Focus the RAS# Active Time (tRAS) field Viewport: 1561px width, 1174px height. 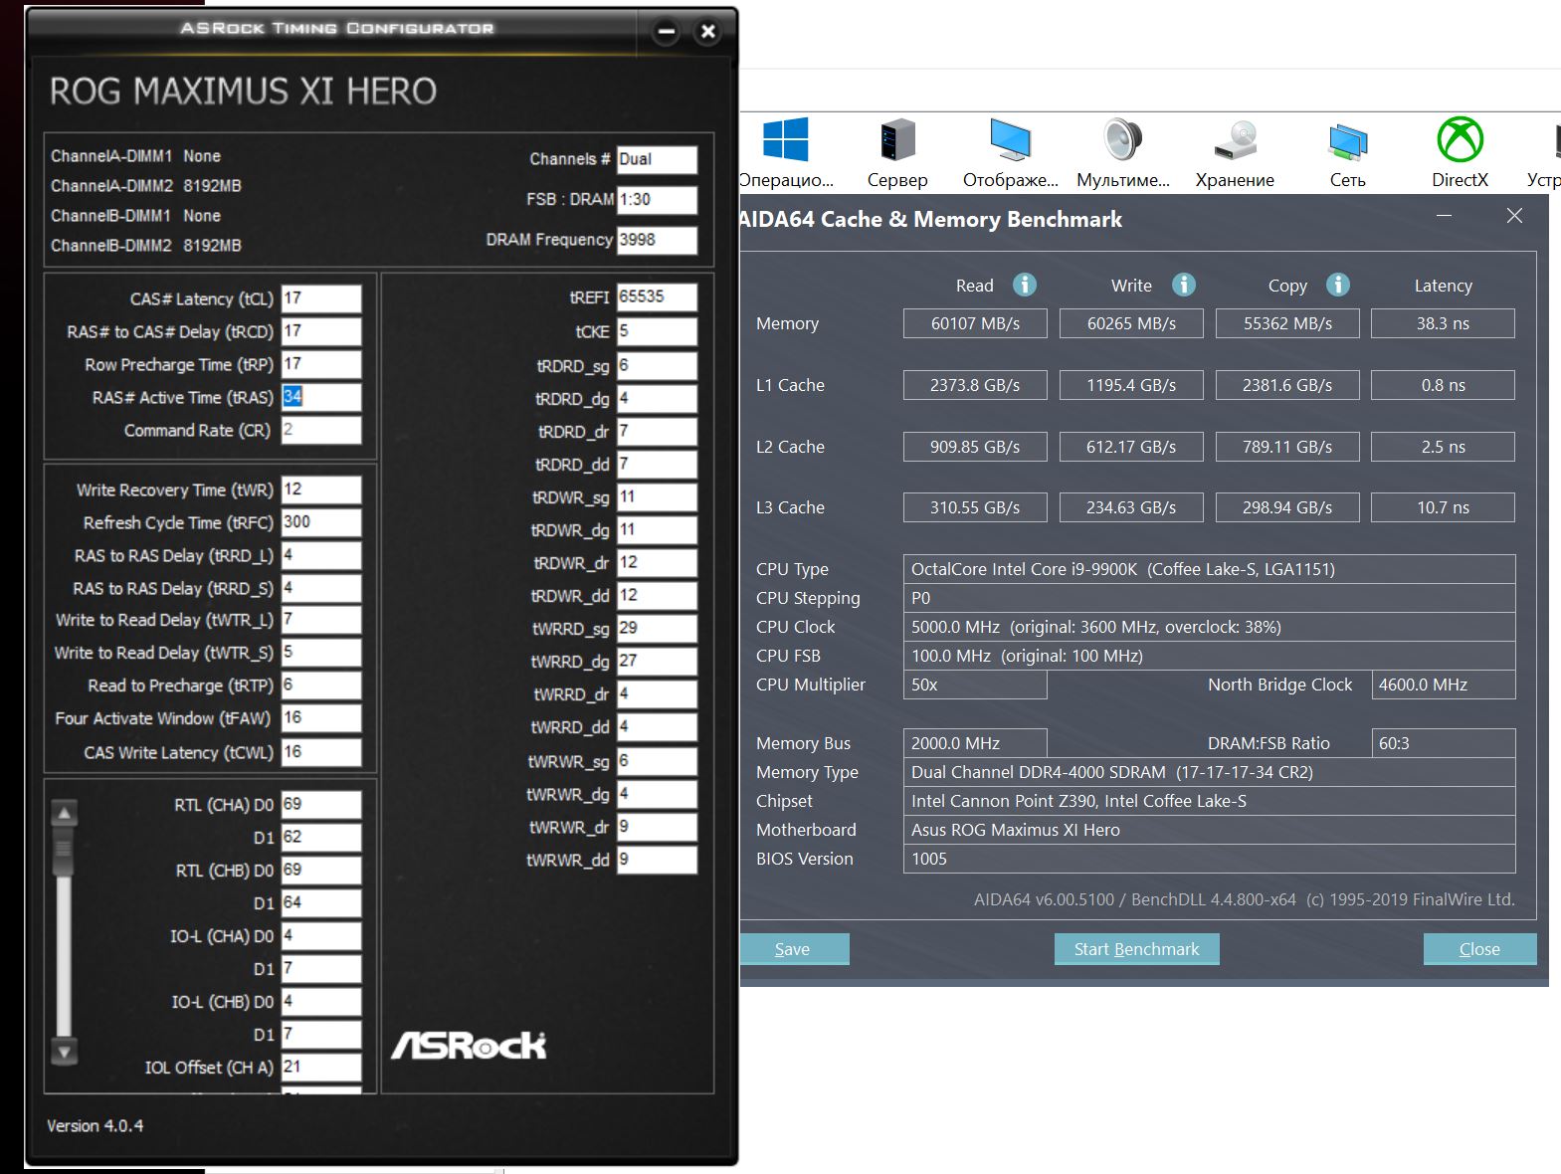(x=321, y=397)
